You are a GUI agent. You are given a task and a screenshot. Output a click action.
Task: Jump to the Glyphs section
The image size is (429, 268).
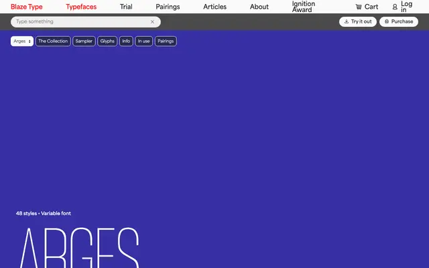(107, 42)
